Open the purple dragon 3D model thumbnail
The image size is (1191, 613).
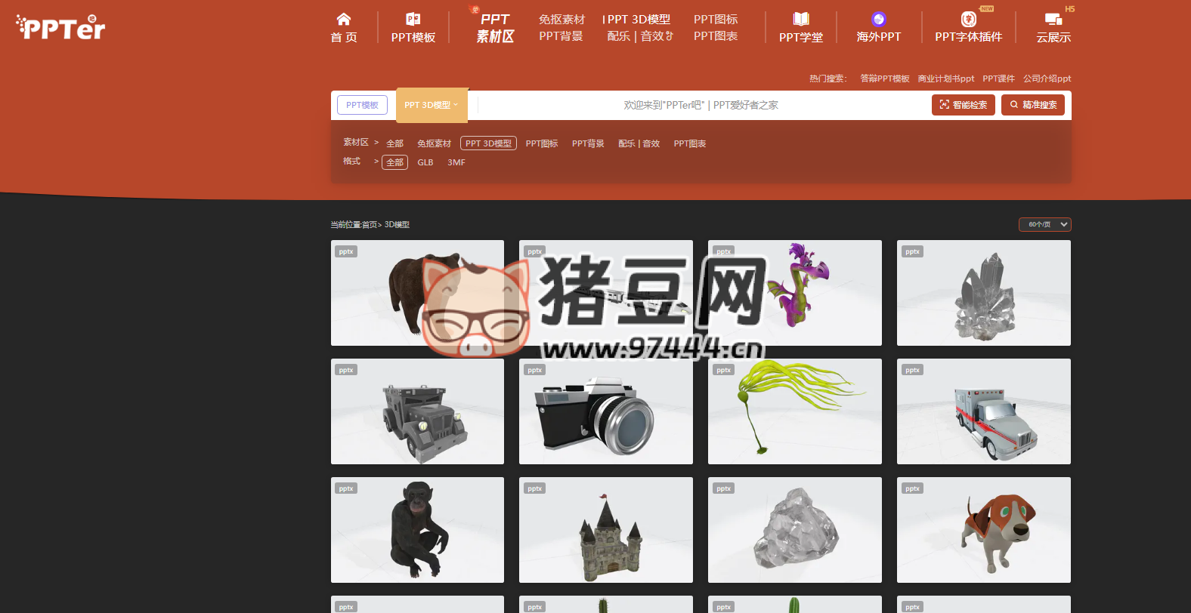click(x=795, y=293)
